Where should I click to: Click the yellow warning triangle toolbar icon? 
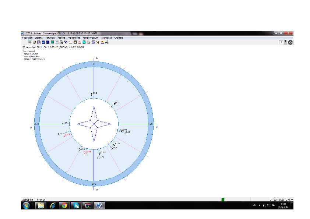click(102, 42)
